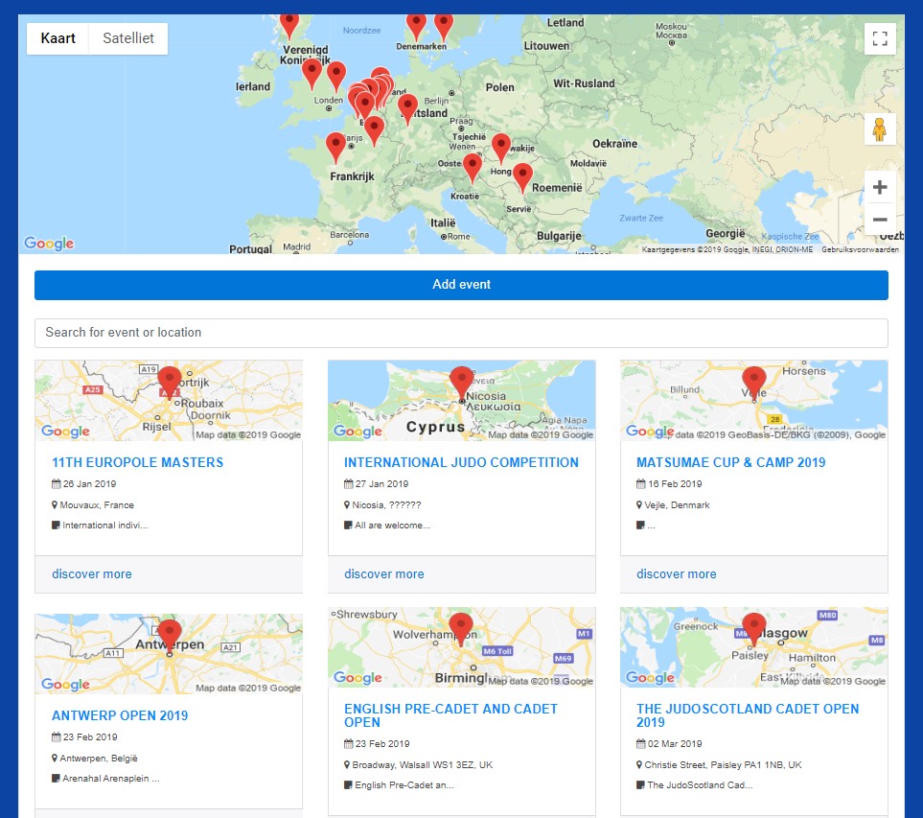This screenshot has width=923, height=818.
Task: Open the left pin above Denemarken
Action: 416,26
